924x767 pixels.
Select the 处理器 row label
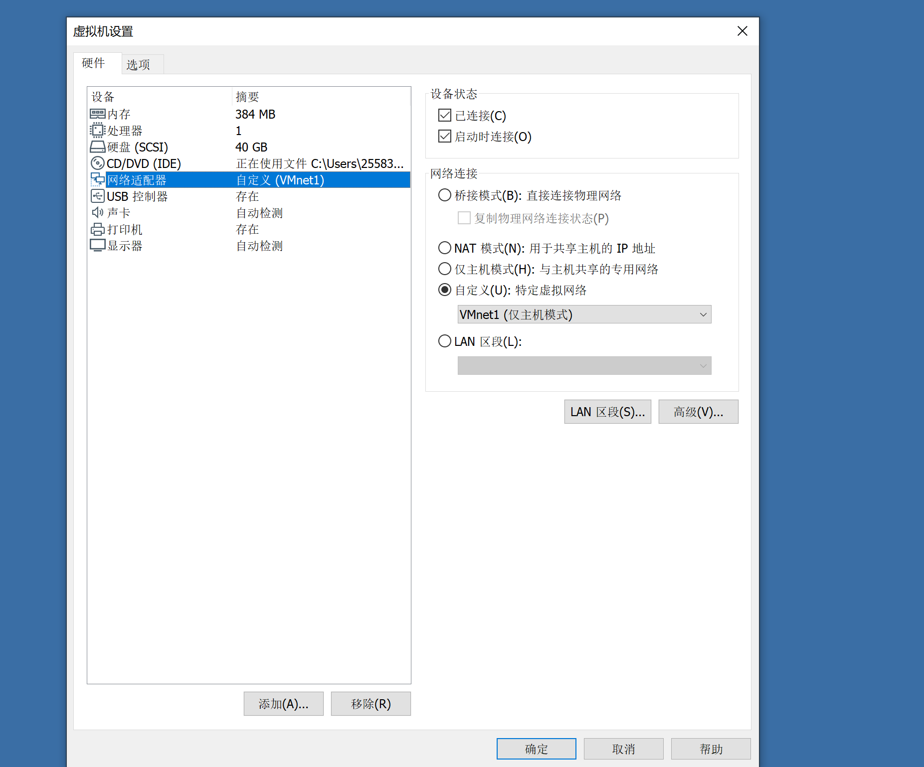coord(125,131)
